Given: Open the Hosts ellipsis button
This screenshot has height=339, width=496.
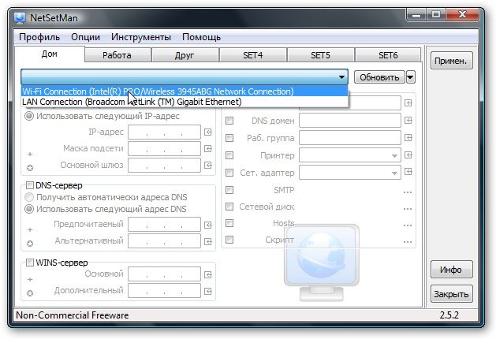Looking at the screenshot, I should pos(408,223).
